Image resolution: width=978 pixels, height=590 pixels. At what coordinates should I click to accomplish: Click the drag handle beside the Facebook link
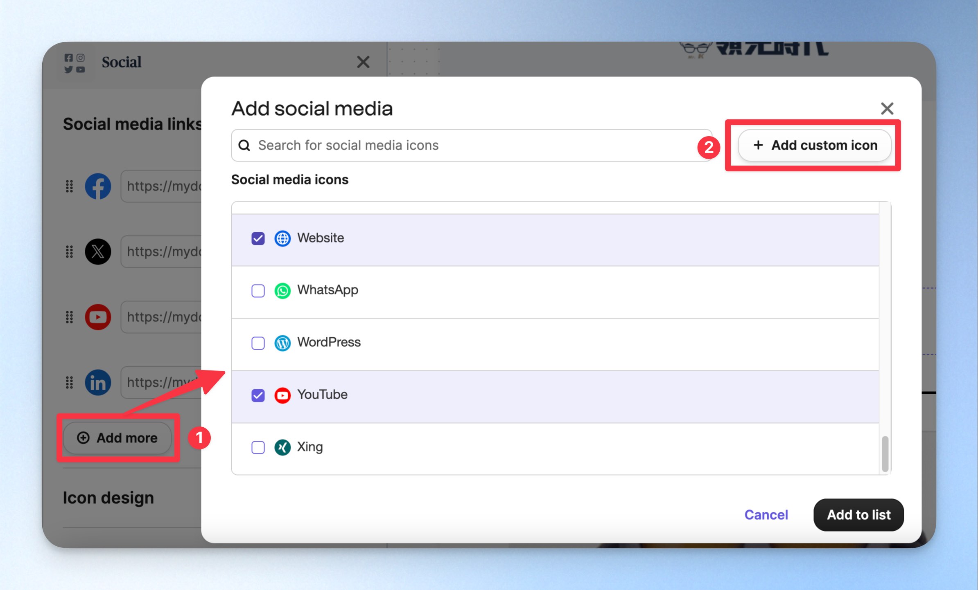pos(70,186)
